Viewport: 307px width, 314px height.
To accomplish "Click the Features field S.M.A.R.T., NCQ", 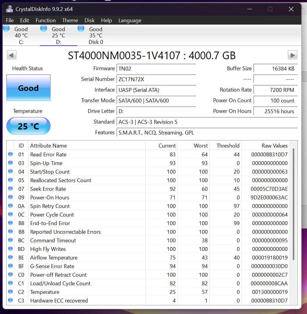I will [x=207, y=133].
